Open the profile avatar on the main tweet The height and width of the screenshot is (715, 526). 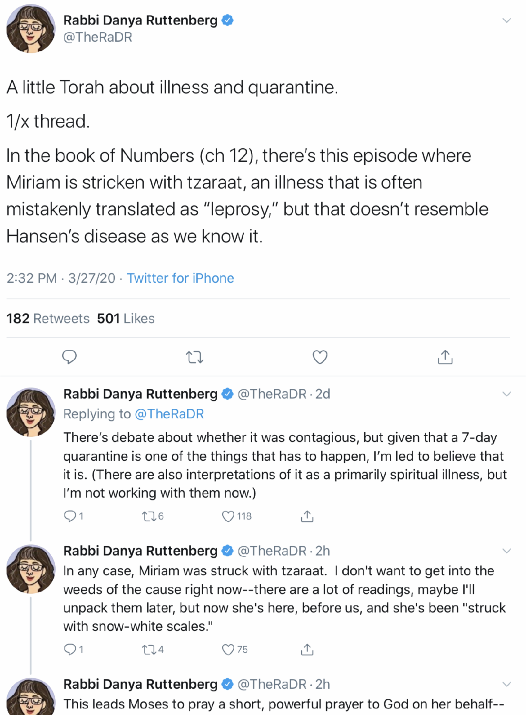coord(30,28)
